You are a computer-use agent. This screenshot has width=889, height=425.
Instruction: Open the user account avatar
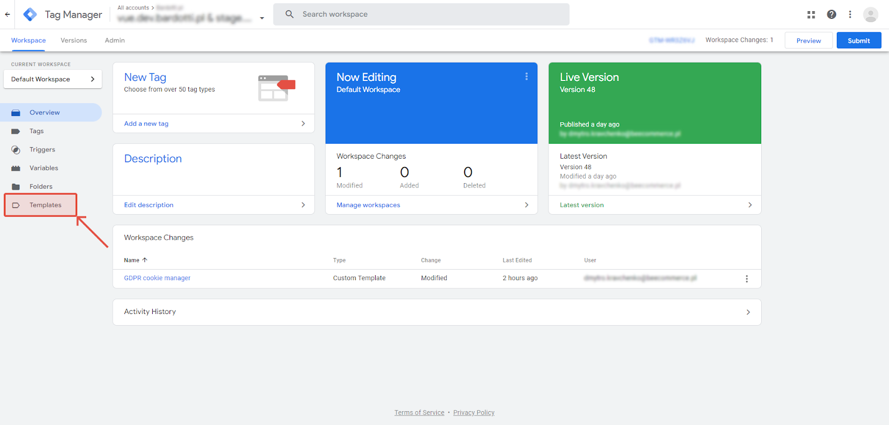pyautogui.click(x=871, y=14)
